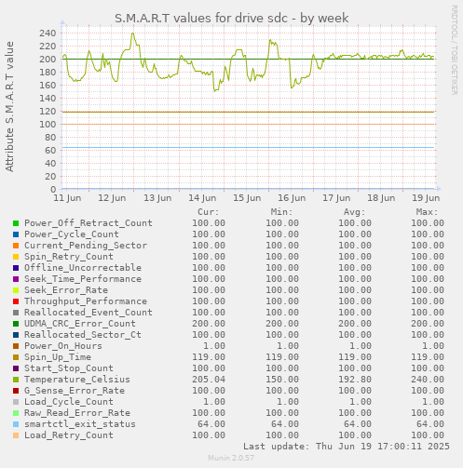Image resolution: width=463 pixels, height=468 pixels.
Task: Click the Raw_Read_Error_Rate legend label
Action: pos(77,413)
